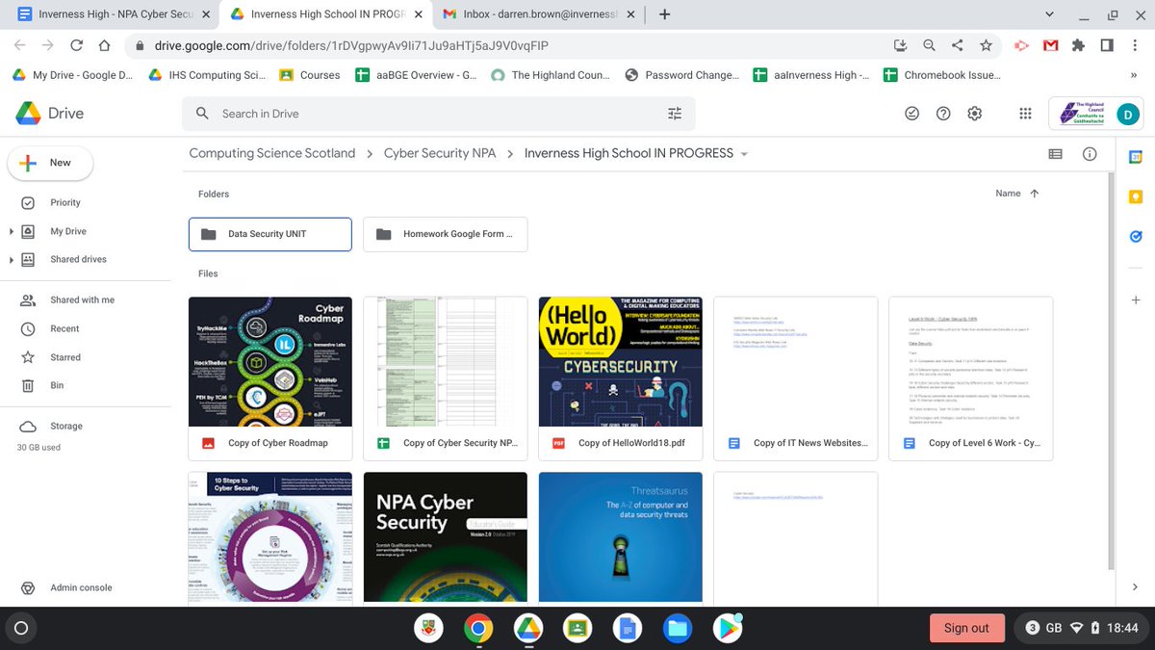Open system tray clock showing 18:44
The width and height of the screenshot is (1155, 650).
point(1122,628)
